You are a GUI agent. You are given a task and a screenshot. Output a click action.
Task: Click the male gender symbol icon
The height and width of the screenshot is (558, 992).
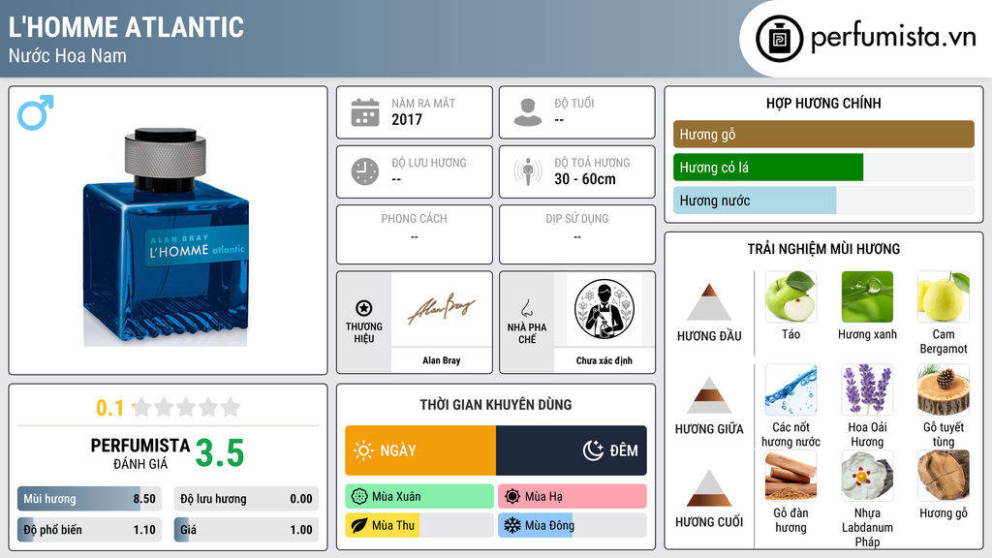point(36,112)
